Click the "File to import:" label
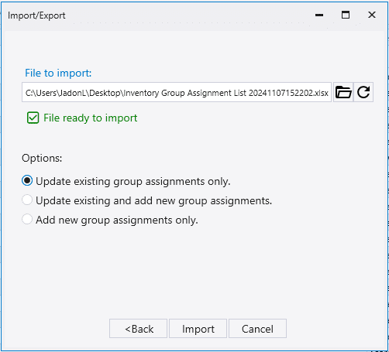Image resolution: width=389 pixels, height=352 pixels. tap(58, 73)
